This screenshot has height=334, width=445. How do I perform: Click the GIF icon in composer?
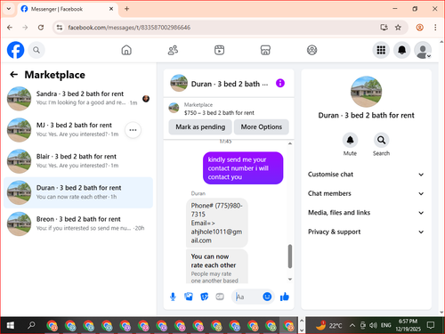click(x=220, y=297)
